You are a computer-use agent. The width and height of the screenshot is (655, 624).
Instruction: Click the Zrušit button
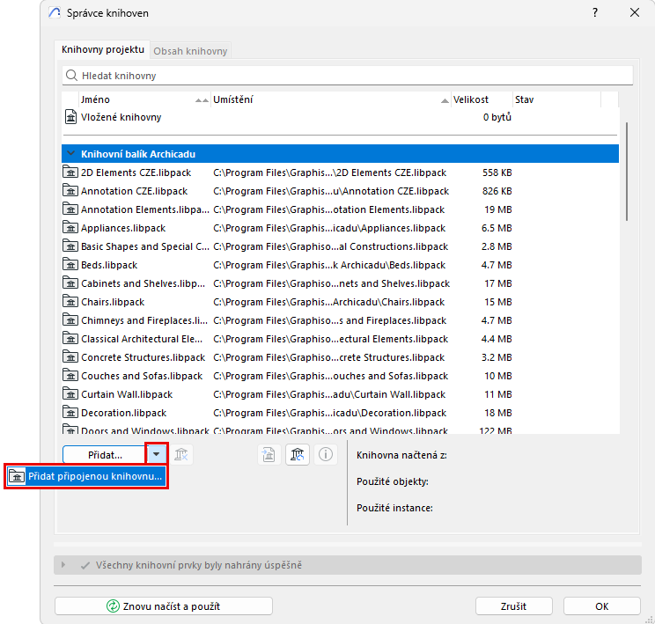(x=513, y=606)
